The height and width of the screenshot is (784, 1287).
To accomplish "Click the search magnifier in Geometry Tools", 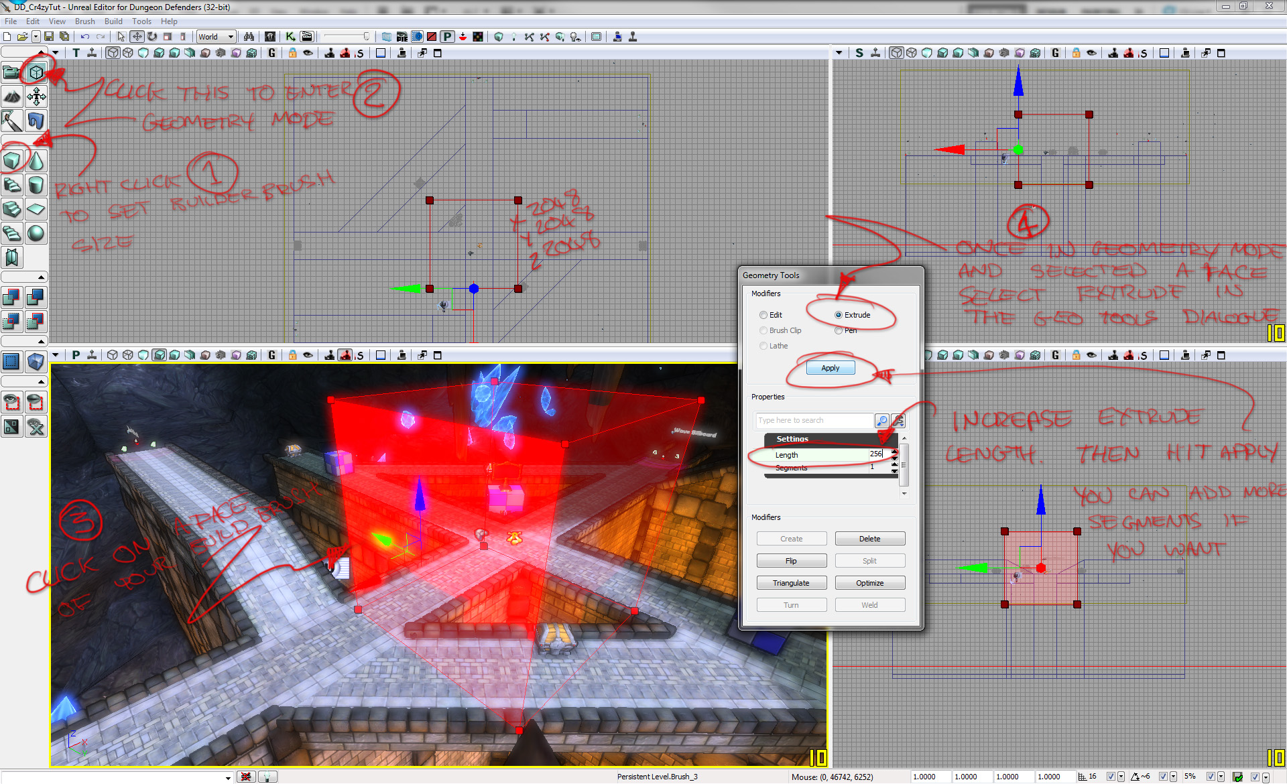I will [x=882, y=420].
